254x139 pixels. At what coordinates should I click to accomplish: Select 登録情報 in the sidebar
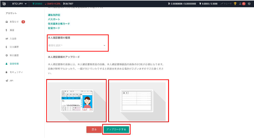pos(14,64)
